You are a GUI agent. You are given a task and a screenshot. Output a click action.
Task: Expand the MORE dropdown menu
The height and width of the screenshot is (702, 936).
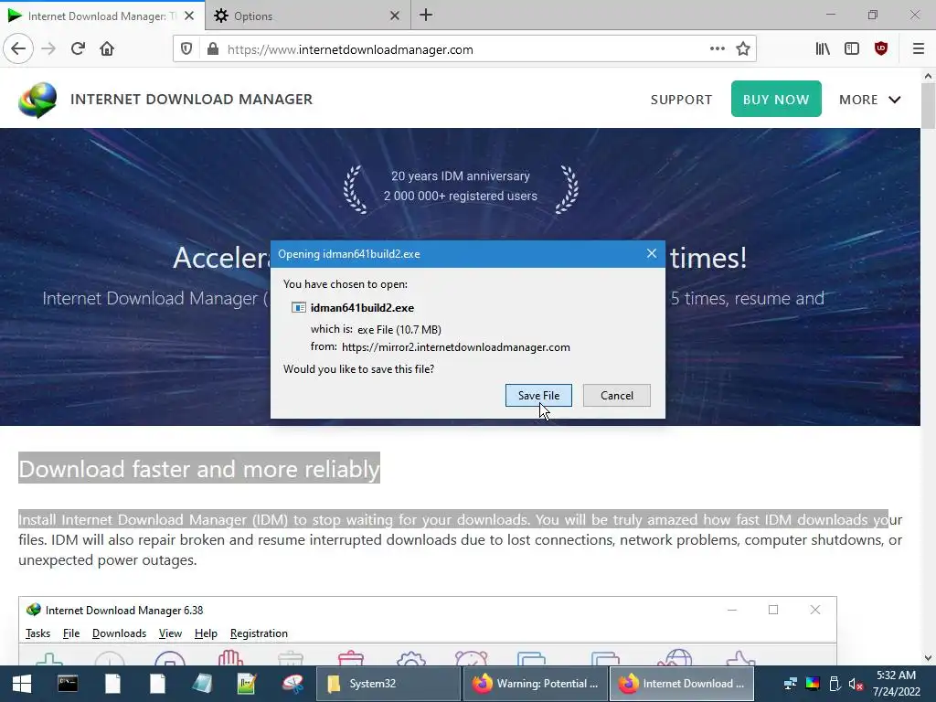(x=870, y=100)
